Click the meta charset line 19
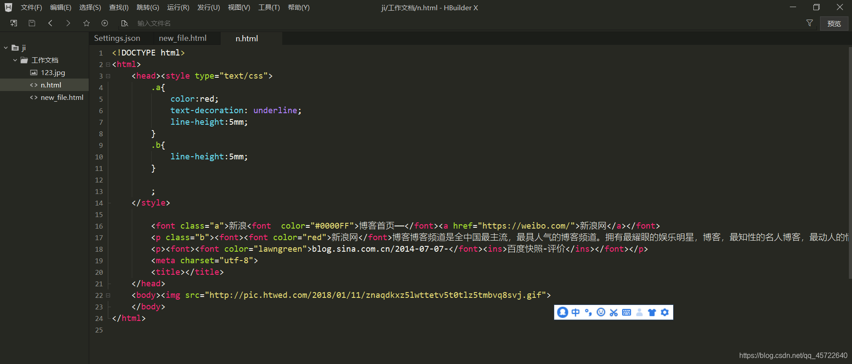The height and width of the screenshot is (364, 852). 205,261
